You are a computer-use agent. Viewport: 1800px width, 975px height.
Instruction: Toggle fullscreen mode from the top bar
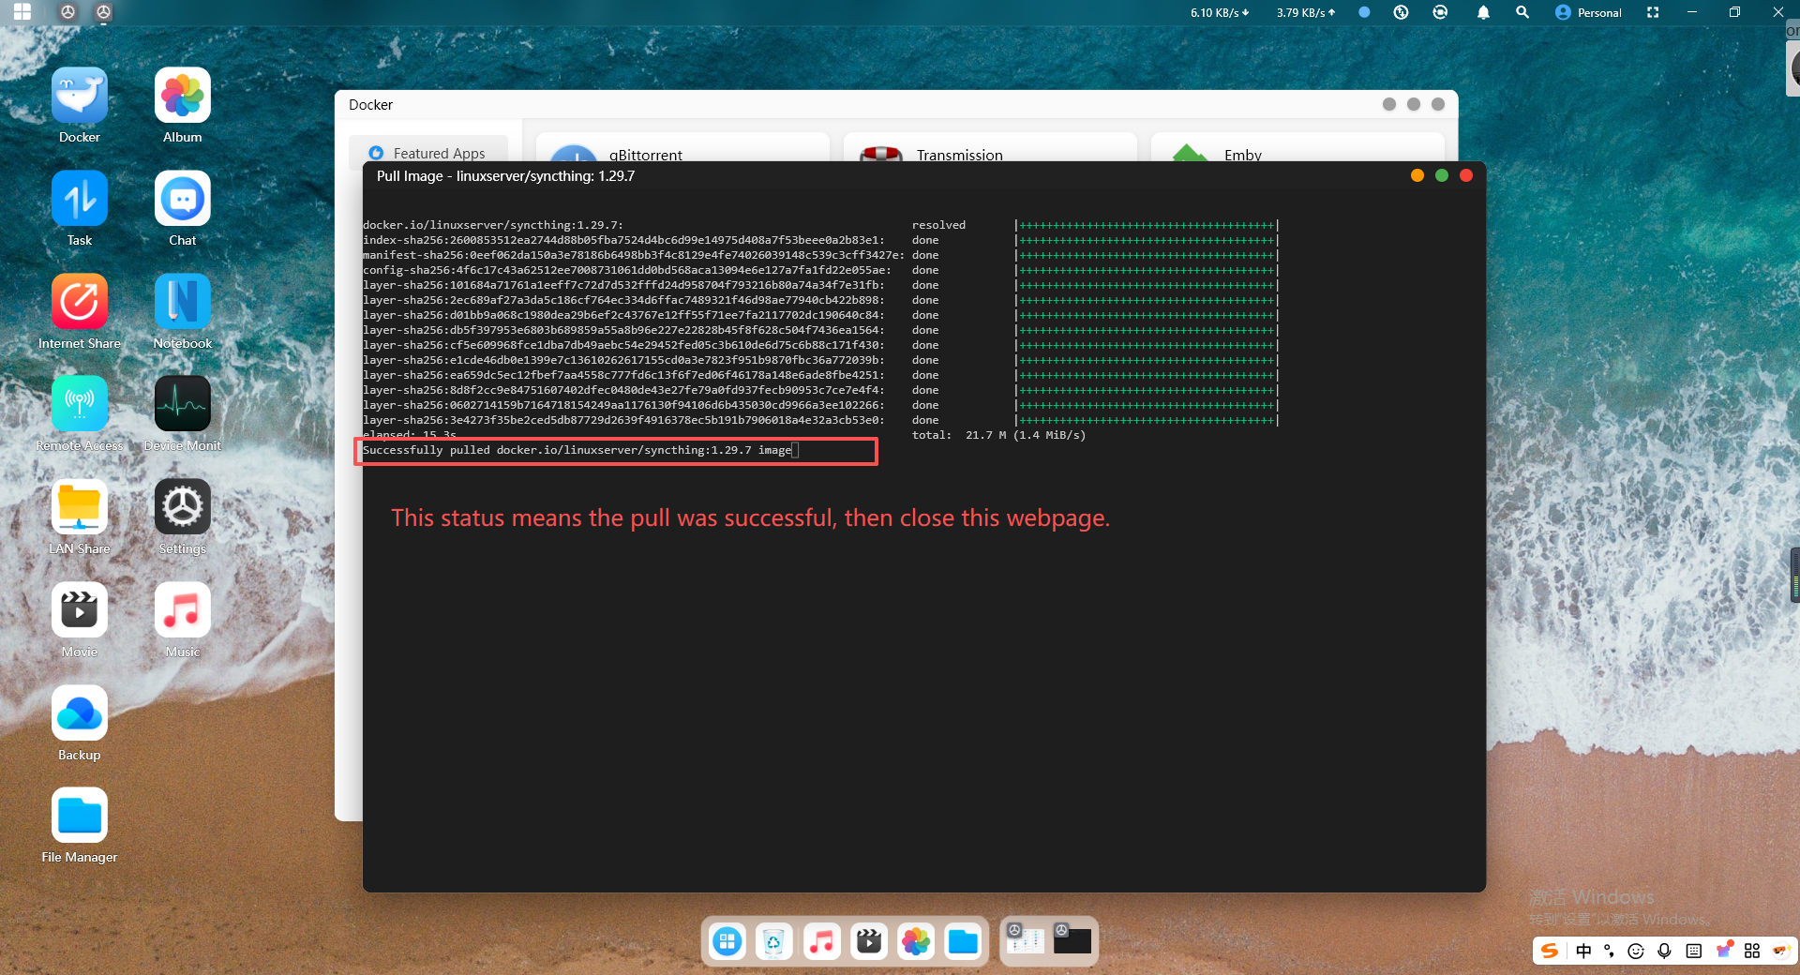(1653, 12)
